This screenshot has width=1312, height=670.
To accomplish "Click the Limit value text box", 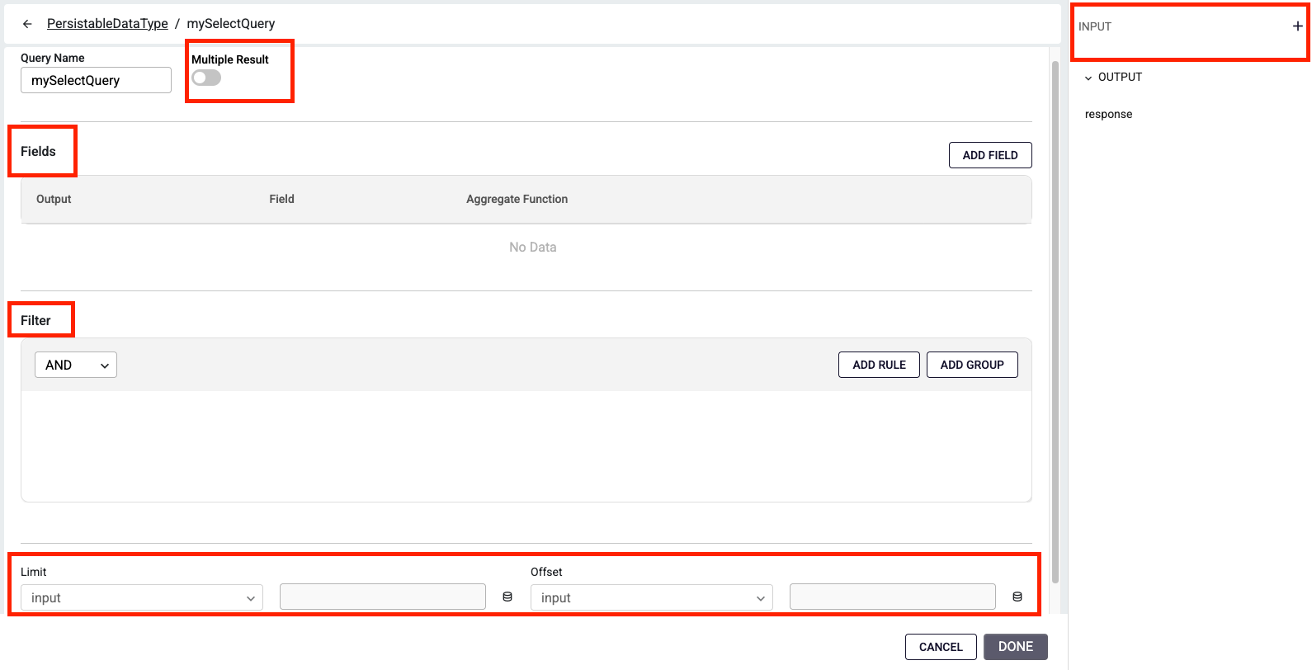I will [x=383, y=597].
